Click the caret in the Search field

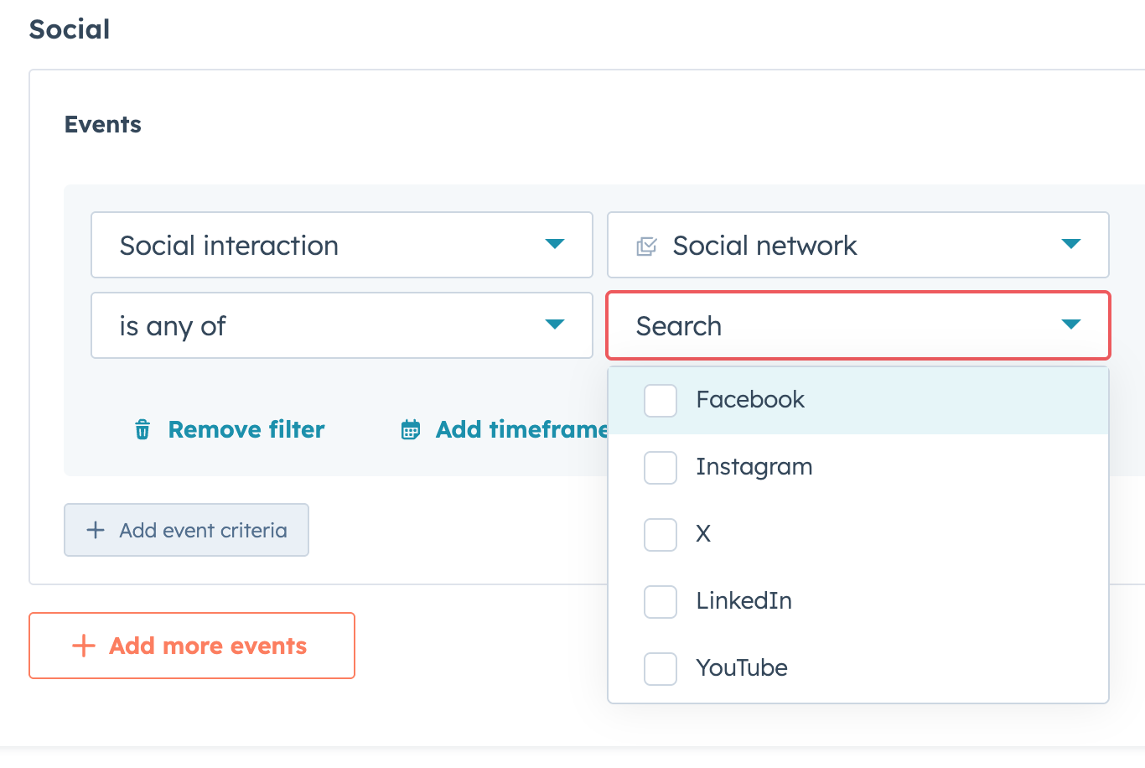tap(1070, 324)
